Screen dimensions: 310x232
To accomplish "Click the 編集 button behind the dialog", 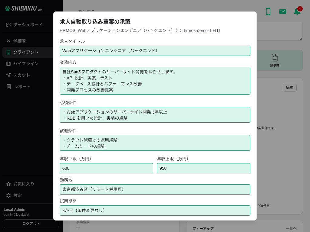I will coord(290,88).
